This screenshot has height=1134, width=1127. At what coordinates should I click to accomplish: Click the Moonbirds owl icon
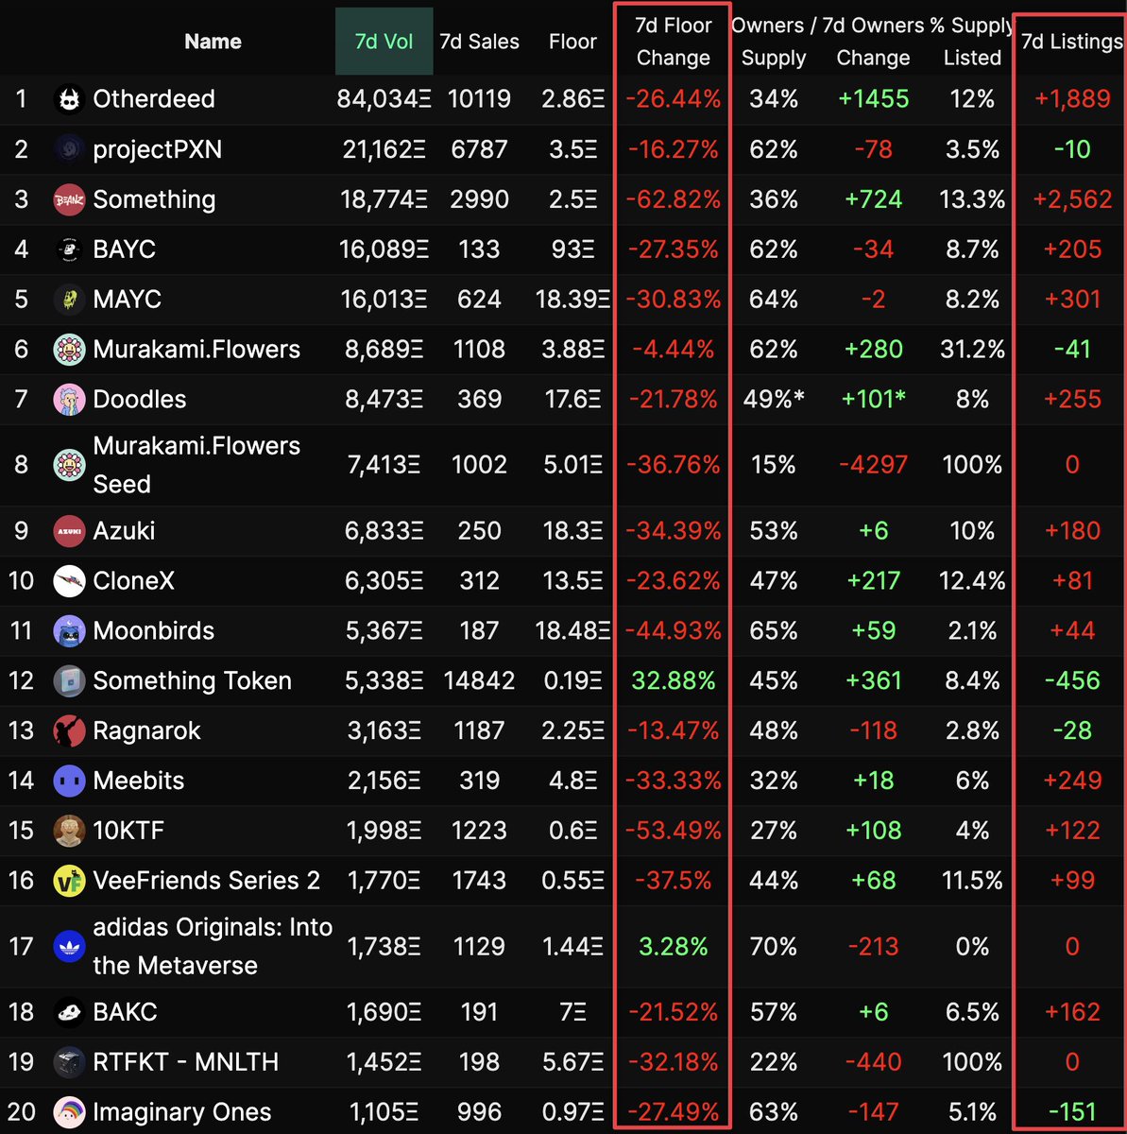[x=69, y=631]
